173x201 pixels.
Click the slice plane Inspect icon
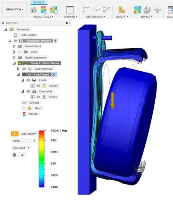[x=157, y=10]
